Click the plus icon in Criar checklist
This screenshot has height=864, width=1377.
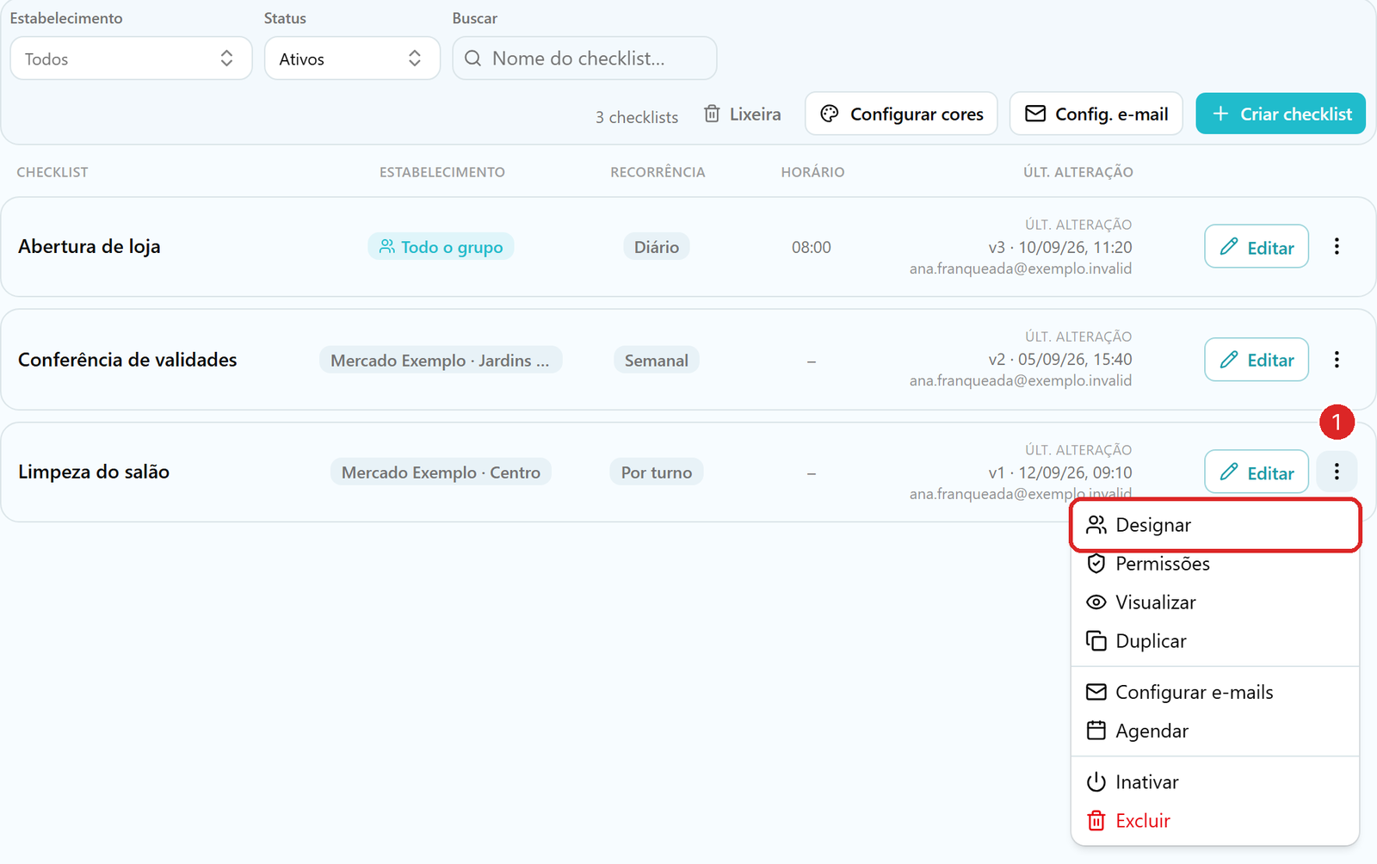coord(1220,114)
